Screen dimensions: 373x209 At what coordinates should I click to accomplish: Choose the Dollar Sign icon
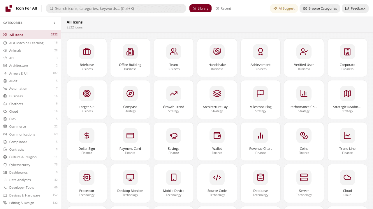click(x=87, y=141)
